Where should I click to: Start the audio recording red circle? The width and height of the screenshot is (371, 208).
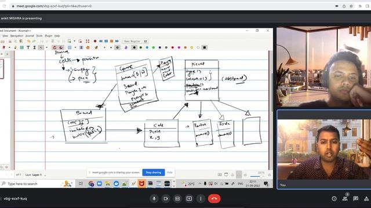pos(95,41)
